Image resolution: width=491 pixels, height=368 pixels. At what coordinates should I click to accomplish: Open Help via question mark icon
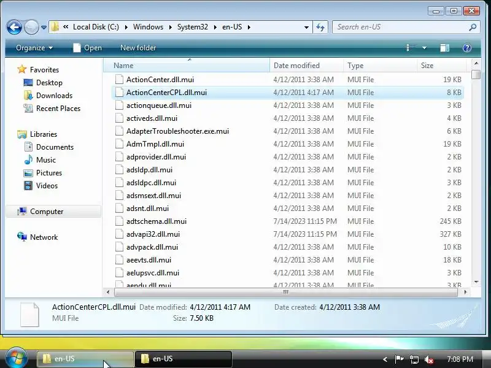[466, 48]
